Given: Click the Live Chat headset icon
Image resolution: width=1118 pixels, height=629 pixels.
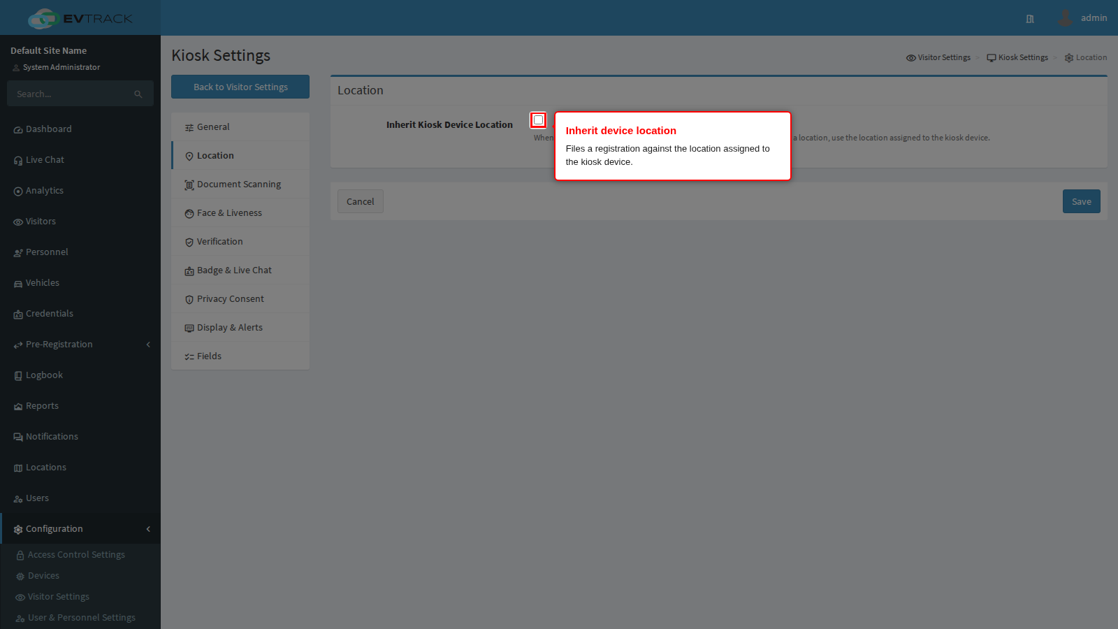Looking at the screenshot, I should coord(18,161).
